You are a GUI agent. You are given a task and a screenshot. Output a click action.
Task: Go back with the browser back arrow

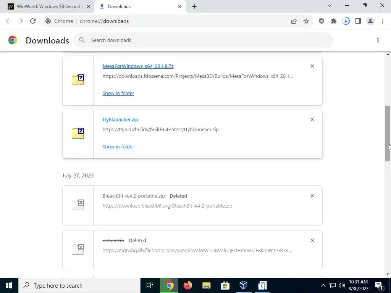pyautogui.click(x=8, y=21)
